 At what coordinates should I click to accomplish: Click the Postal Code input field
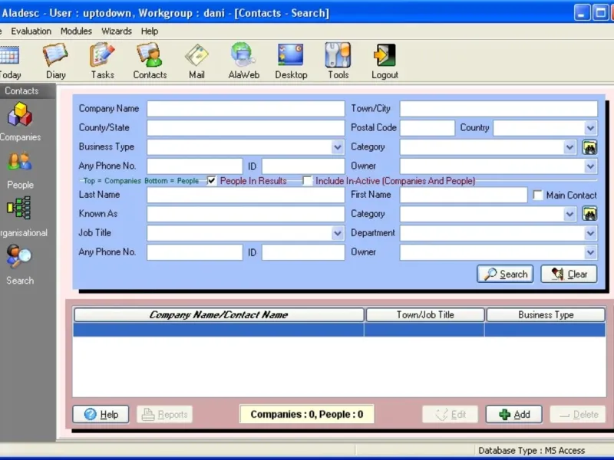[x=427, y=128]
